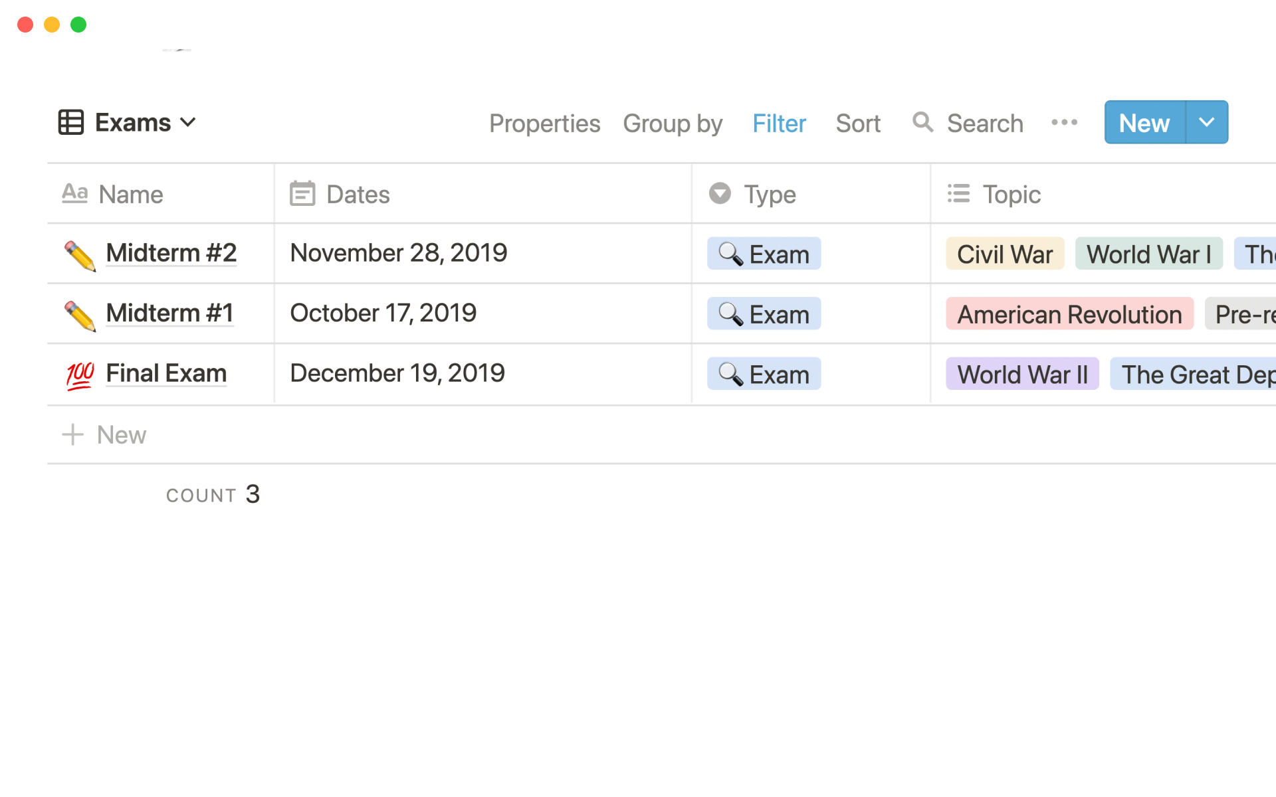Click the blue New button
The width and height of the screenshot is (1276, 797).
(x=1144, y=123)
